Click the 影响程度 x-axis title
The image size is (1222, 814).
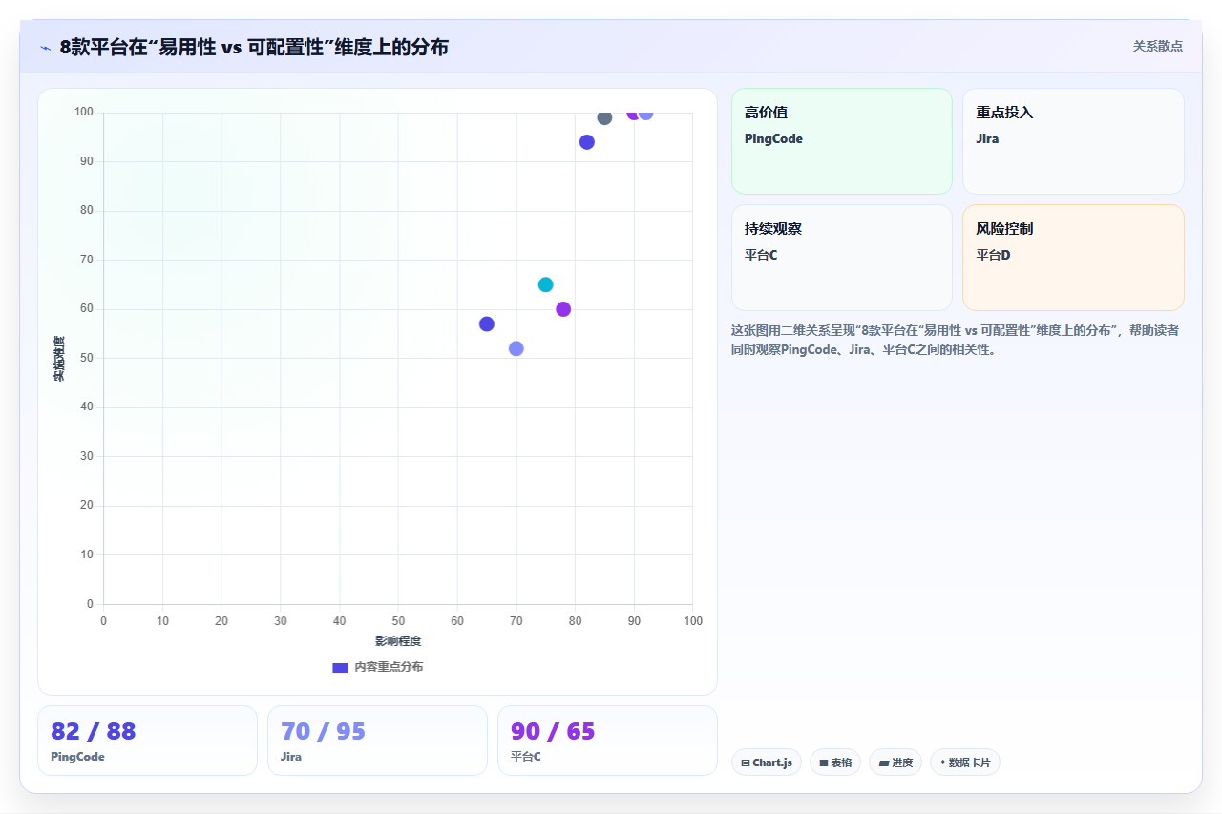[398, 640]
